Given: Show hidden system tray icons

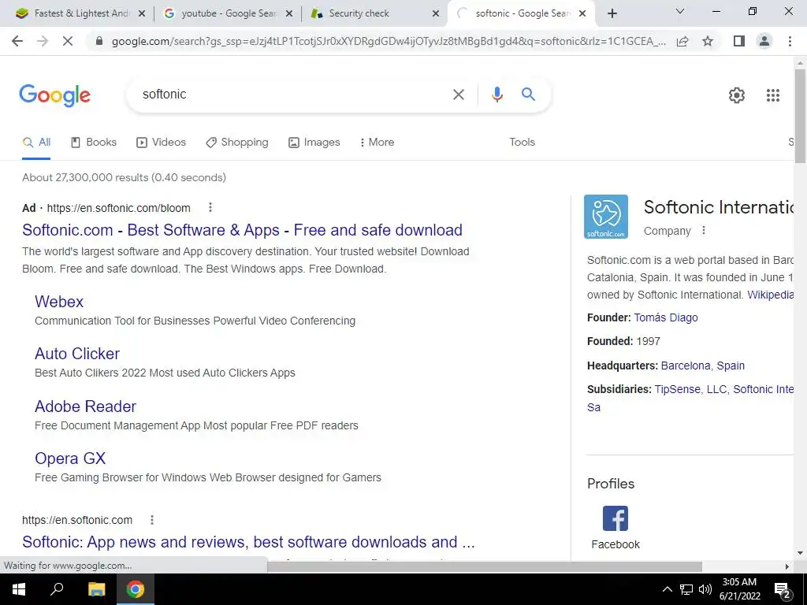Looking at the screenshot, I should [x=667, y=589].
